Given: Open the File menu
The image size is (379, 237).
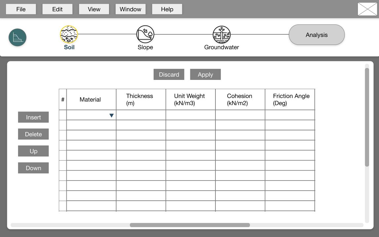Looking at the screenshot, I should (21, 9).
